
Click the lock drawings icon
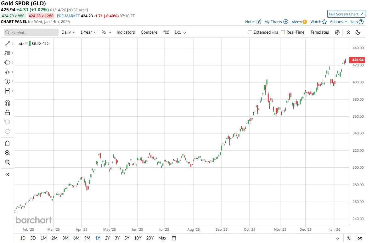pos(8,113)
